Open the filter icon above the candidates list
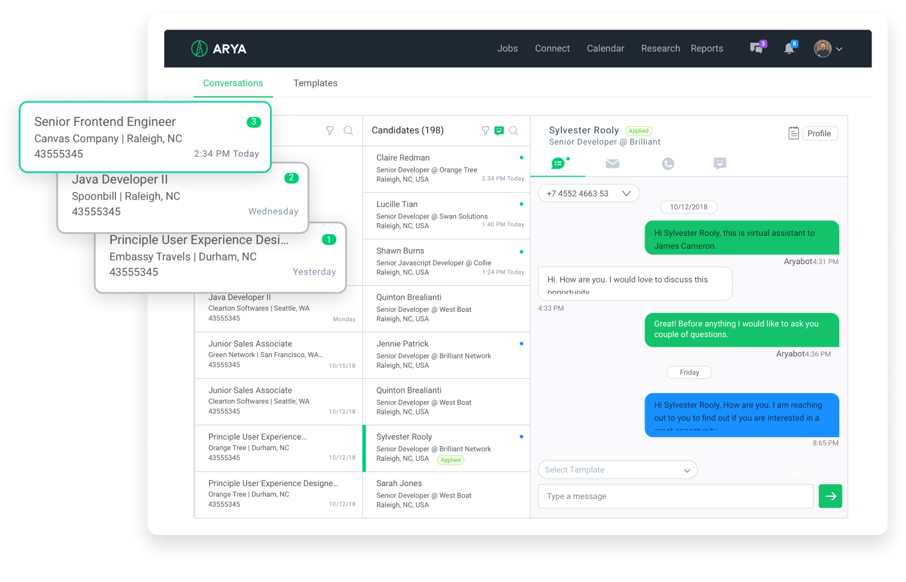The width and height of the screenshot is (906, 582). [485, 130]
